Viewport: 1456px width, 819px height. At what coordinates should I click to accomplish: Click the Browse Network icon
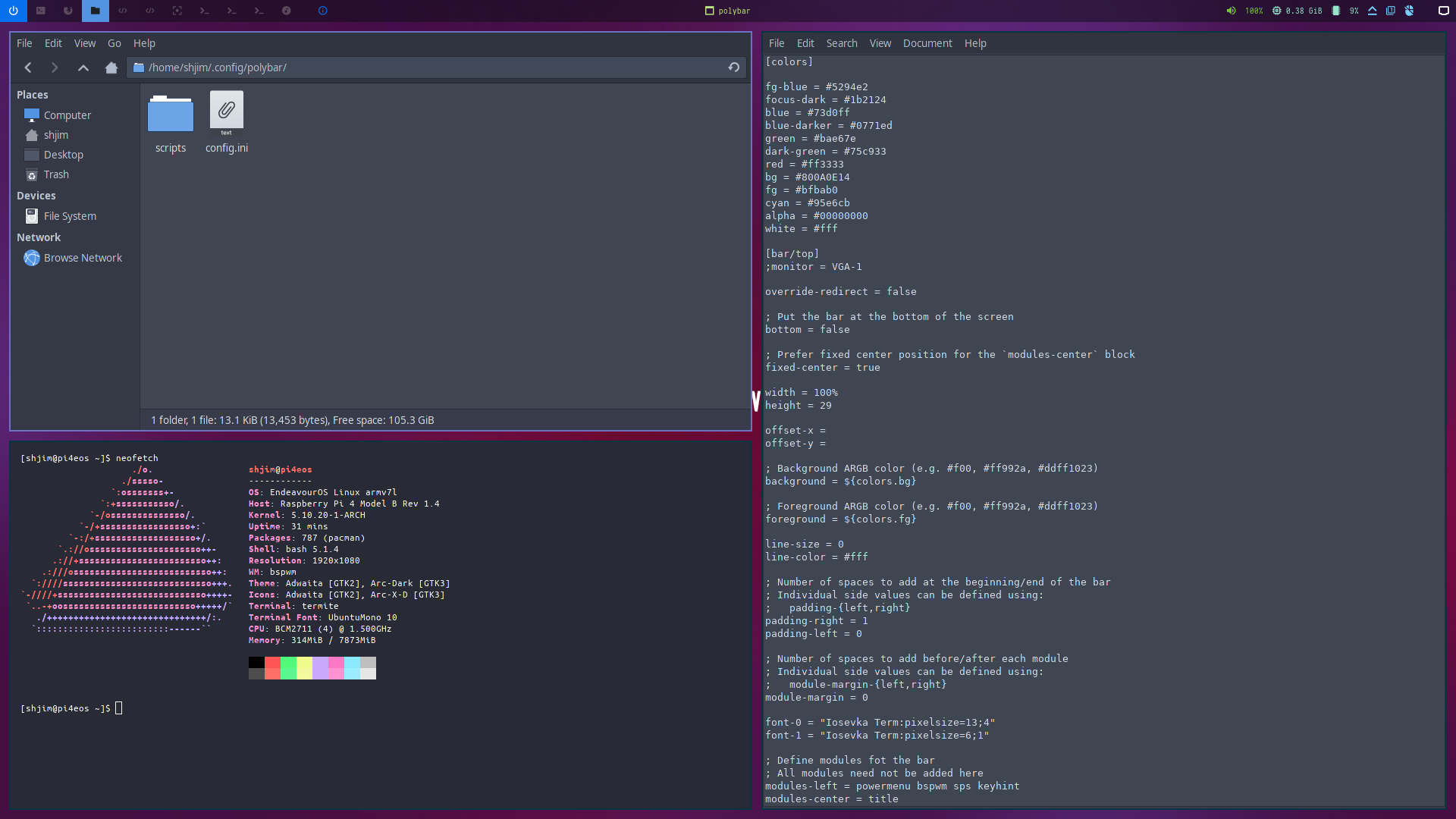pos(31,257)
